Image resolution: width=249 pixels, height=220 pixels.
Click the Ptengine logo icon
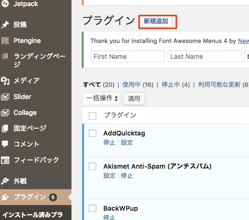tap(5, 41)
